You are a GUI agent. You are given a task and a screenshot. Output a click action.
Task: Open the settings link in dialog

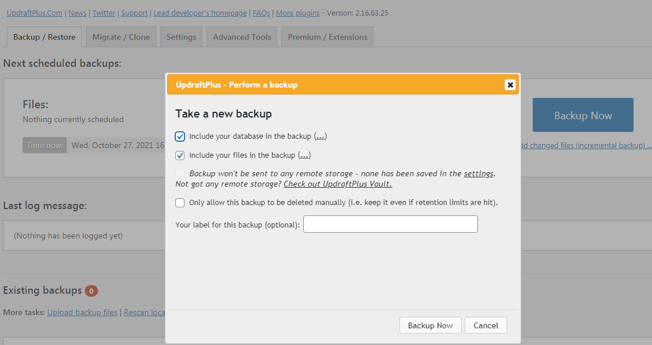tap(478, 174)
